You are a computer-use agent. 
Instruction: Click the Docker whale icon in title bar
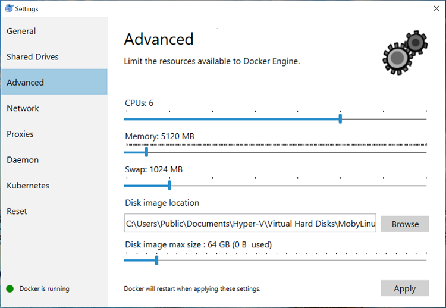click(9, 8)
